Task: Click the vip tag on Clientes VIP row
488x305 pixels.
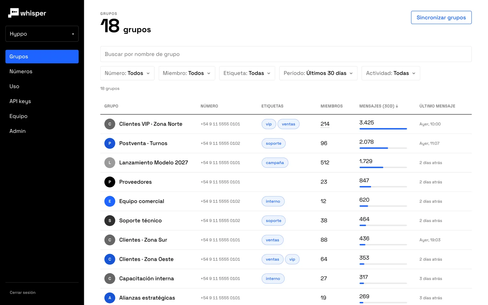Action: [x=269, y=124]
